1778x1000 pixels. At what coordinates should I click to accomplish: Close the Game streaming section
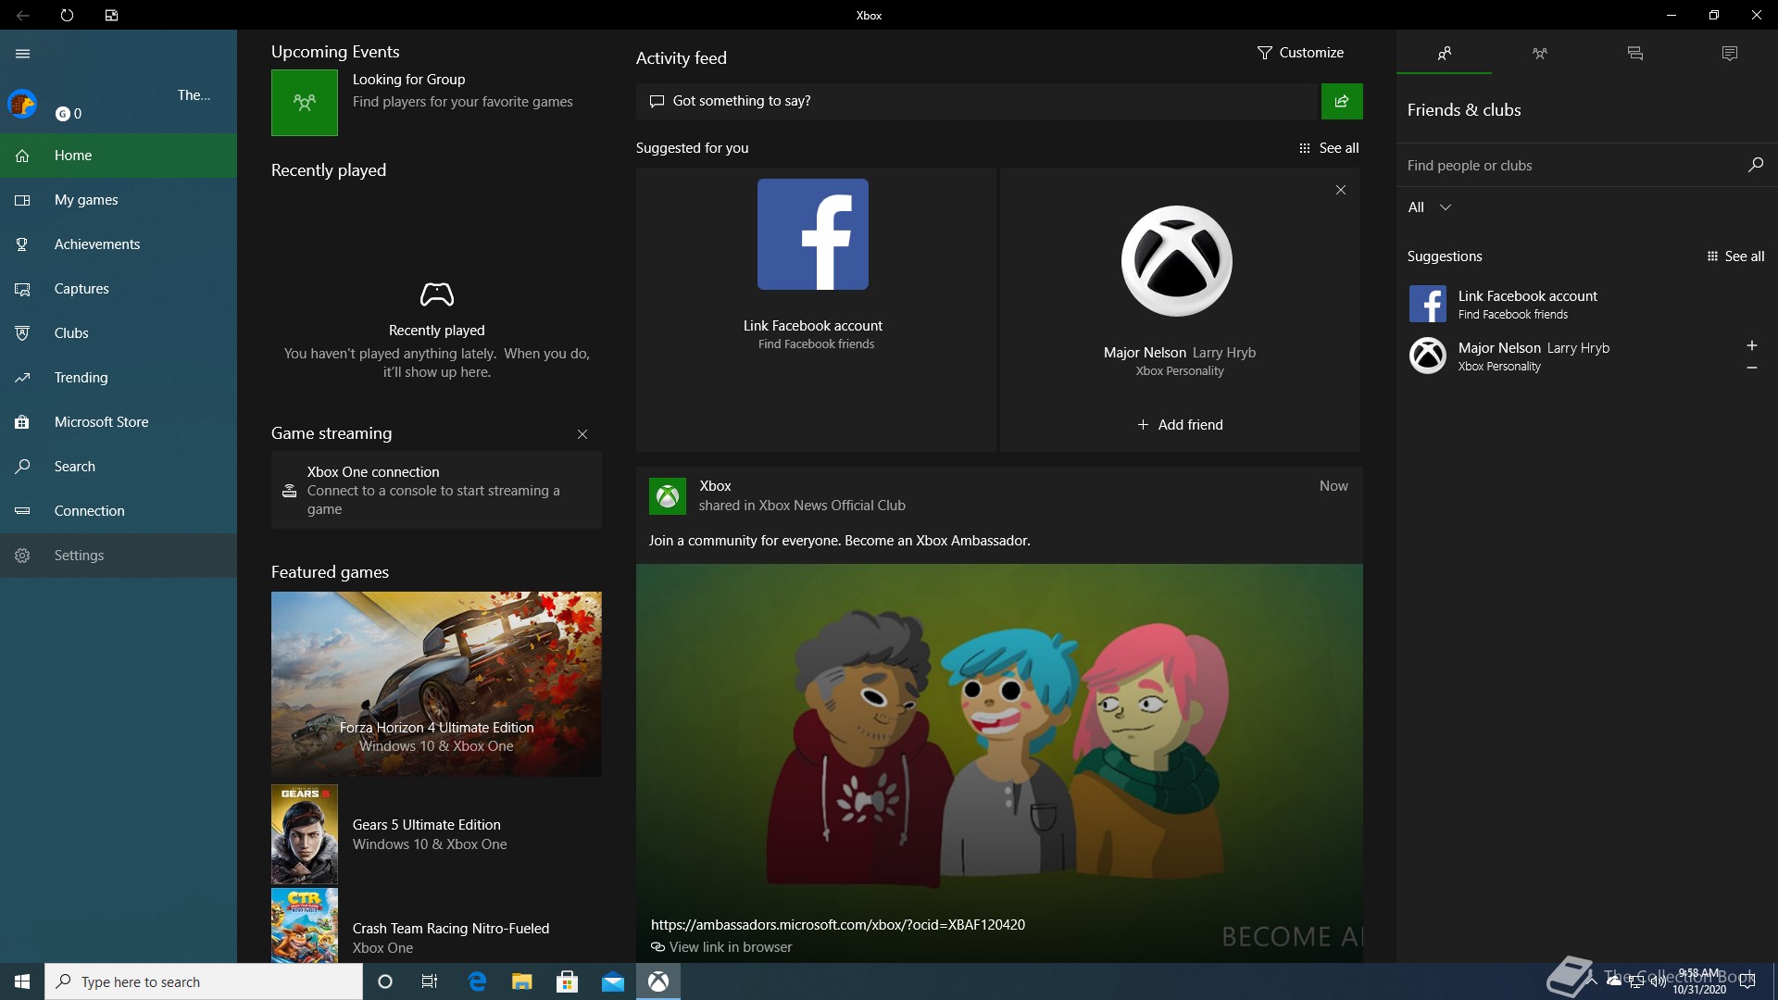[582, 434]
